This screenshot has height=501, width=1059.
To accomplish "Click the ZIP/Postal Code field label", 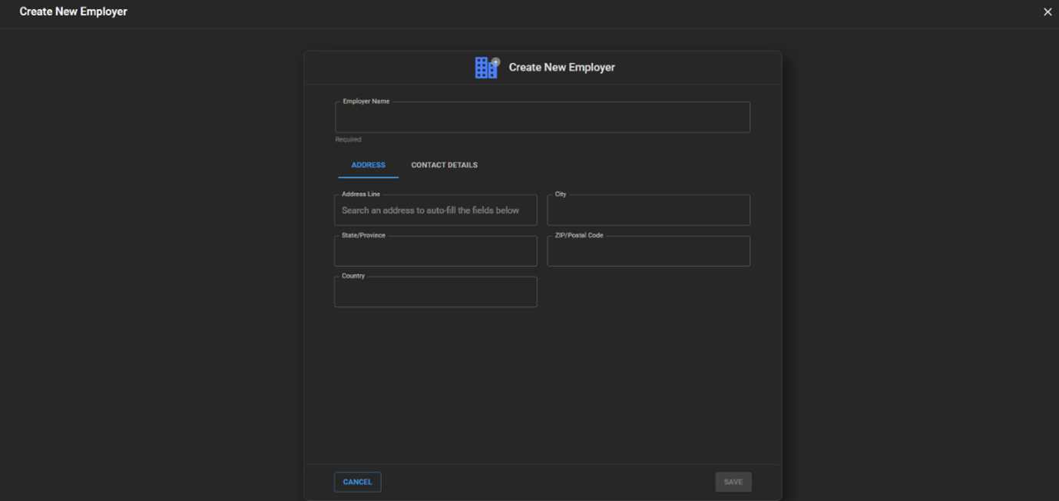I will coord(579,235).
